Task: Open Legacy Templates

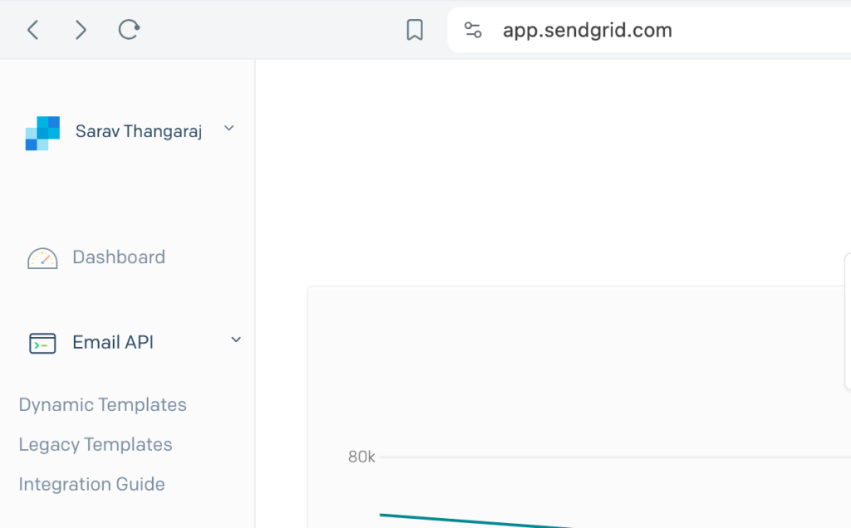Action: coord(95,444)
